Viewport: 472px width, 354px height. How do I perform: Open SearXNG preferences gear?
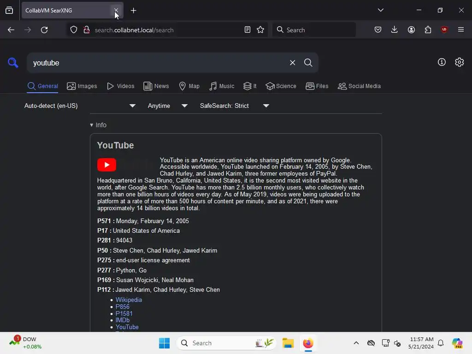point(460,62)
